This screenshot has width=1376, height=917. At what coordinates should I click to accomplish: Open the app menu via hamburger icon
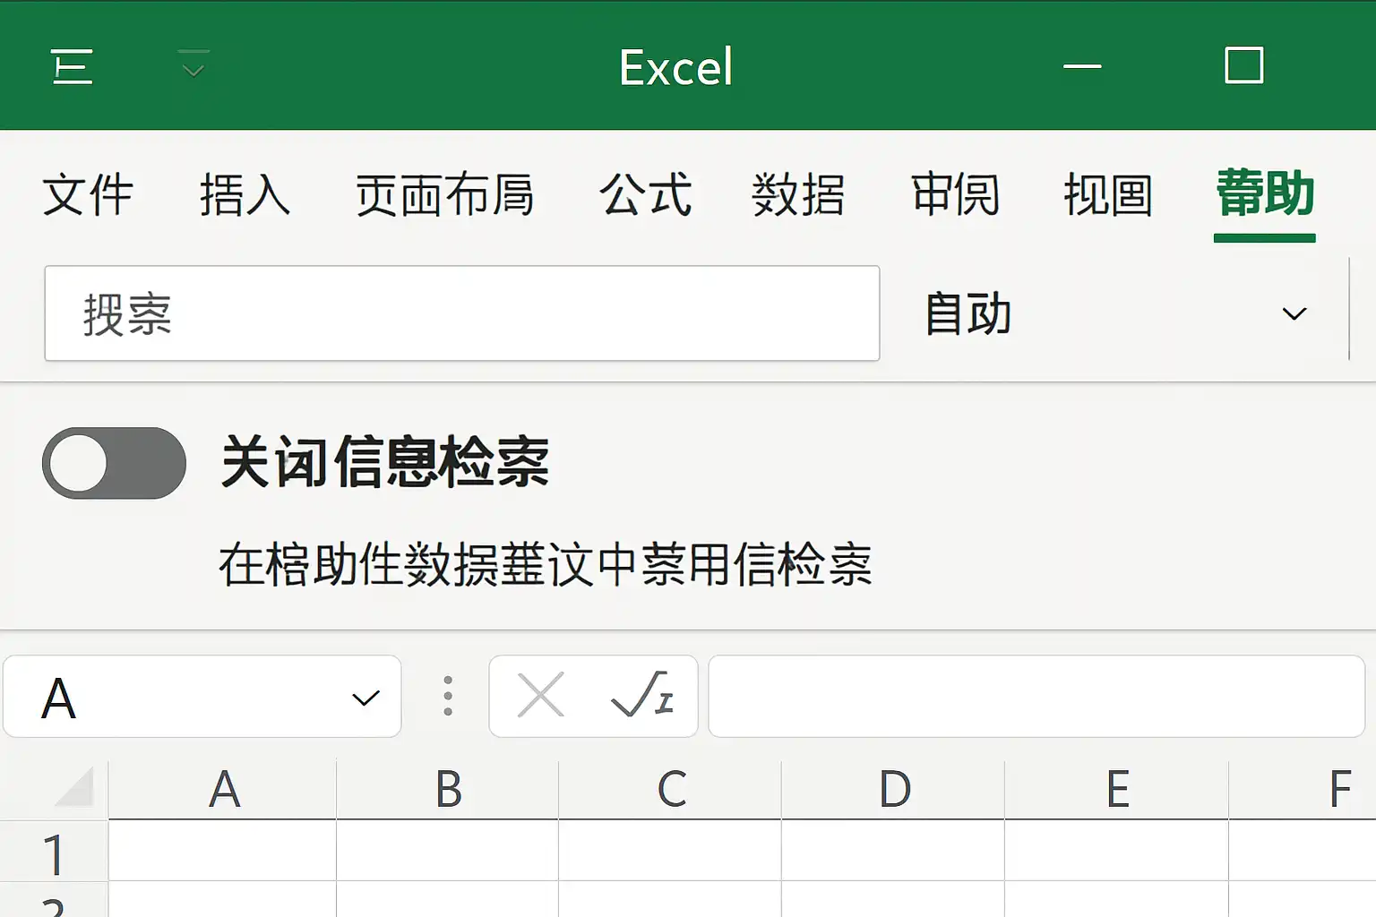[73, 67]
